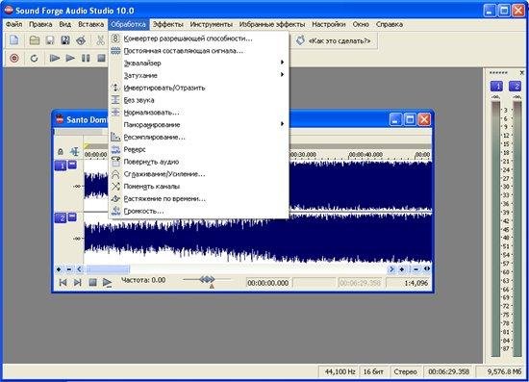This screenshot has height=382, width=529.
Task: Click the Stop button in main transport bar
Action: coord(101,59)
